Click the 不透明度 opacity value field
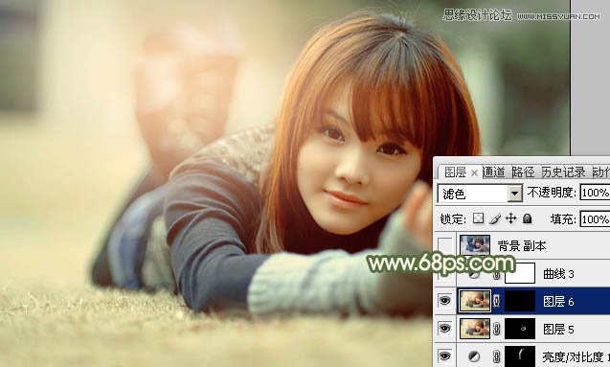The image size is (610, 367). point(595,193)
